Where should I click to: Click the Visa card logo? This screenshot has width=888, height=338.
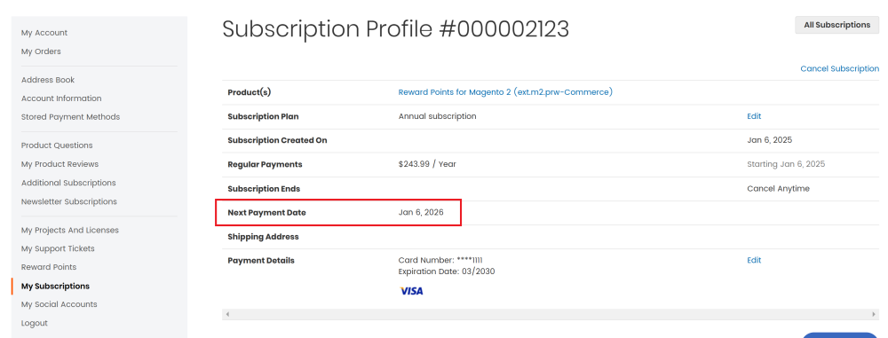tap(411, 291)
